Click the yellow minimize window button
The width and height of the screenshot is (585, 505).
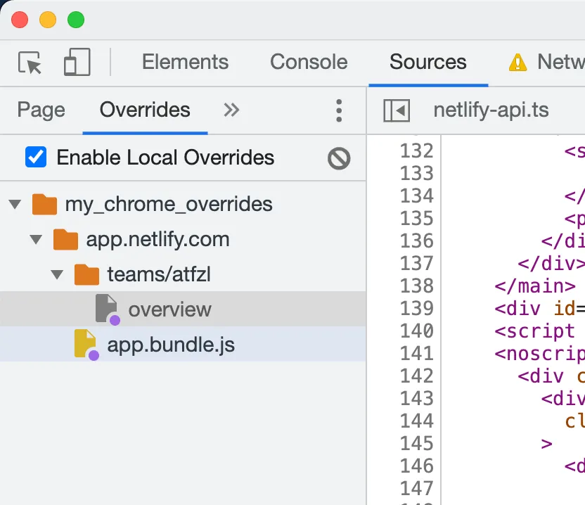48,20
